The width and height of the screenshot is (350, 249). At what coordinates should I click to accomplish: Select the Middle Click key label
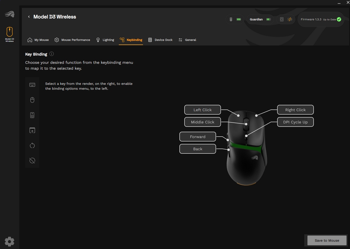202,122
